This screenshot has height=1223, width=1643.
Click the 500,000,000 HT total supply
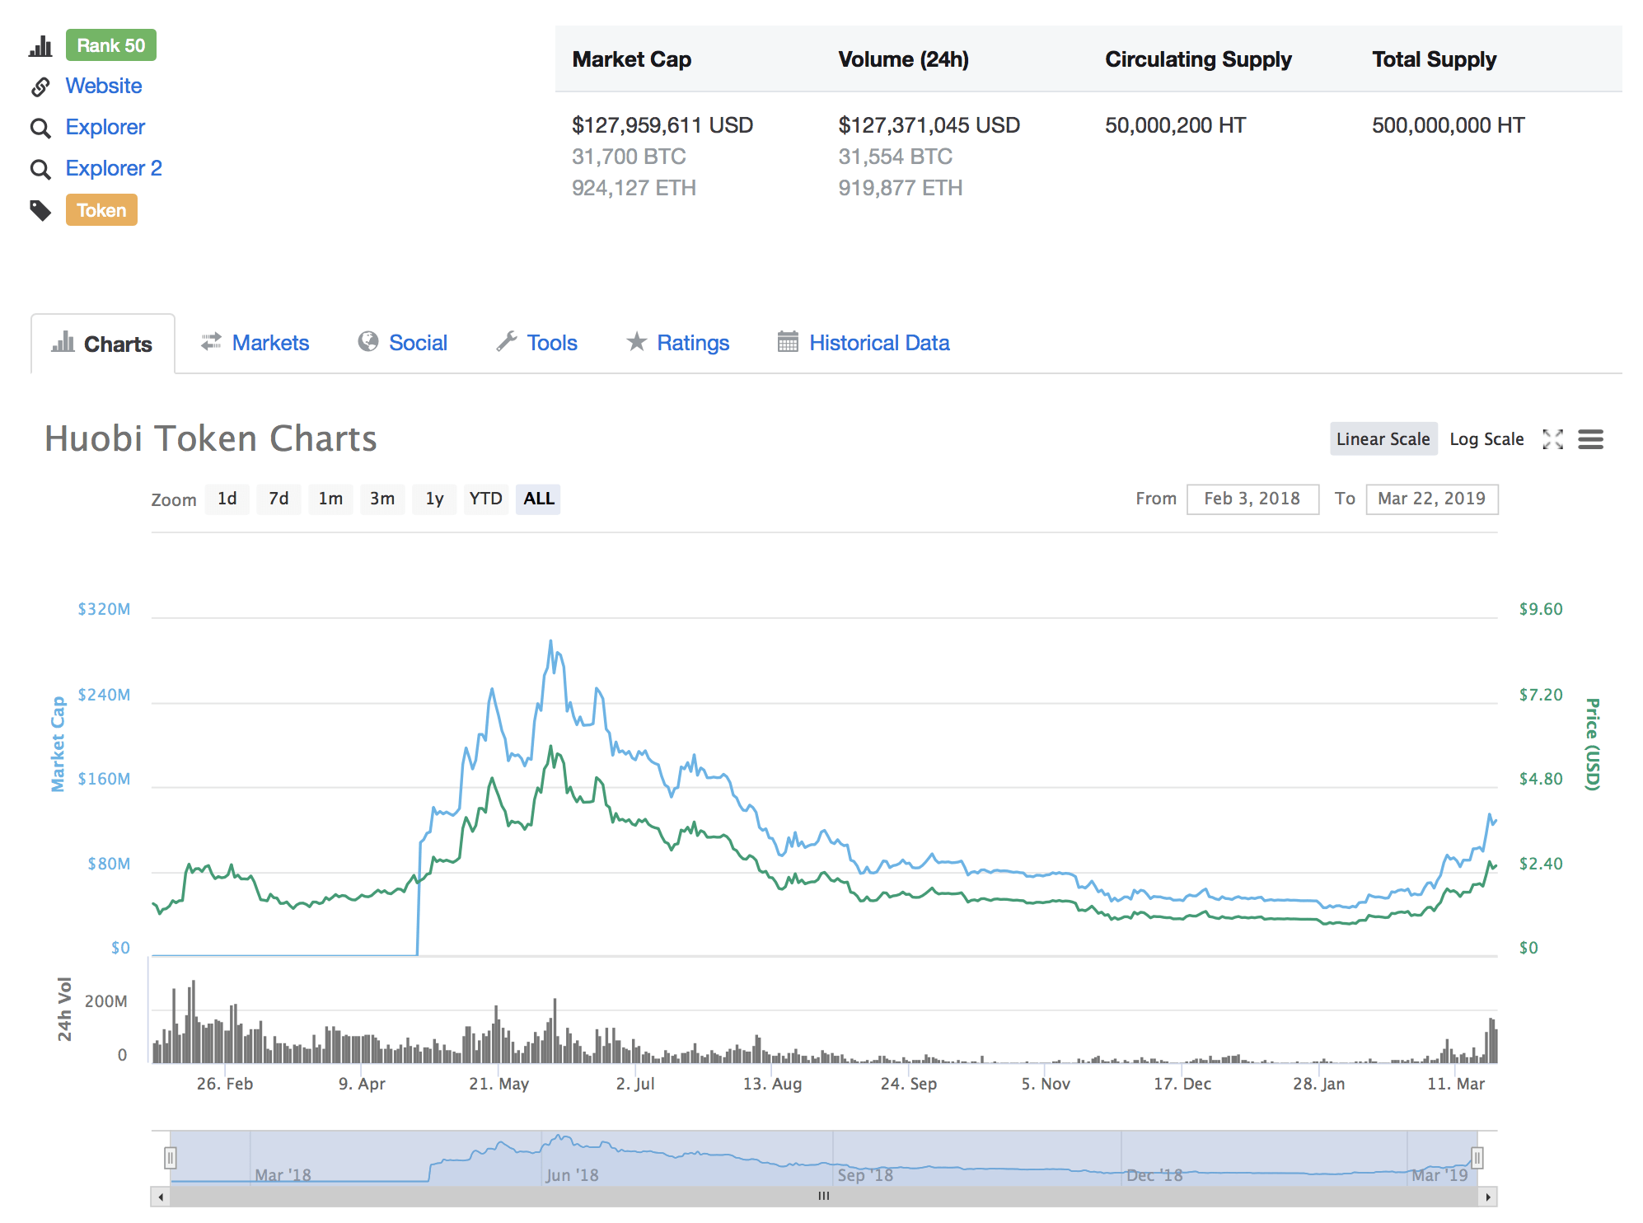(x=1449, y=125)
